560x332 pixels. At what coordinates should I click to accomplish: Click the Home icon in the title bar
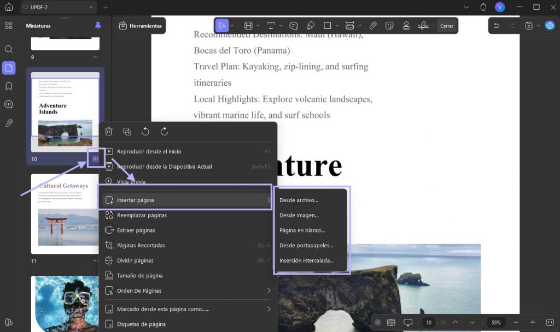[9, 7]
